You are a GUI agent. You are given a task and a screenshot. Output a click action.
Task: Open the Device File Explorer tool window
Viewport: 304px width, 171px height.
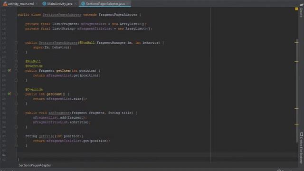301,148
